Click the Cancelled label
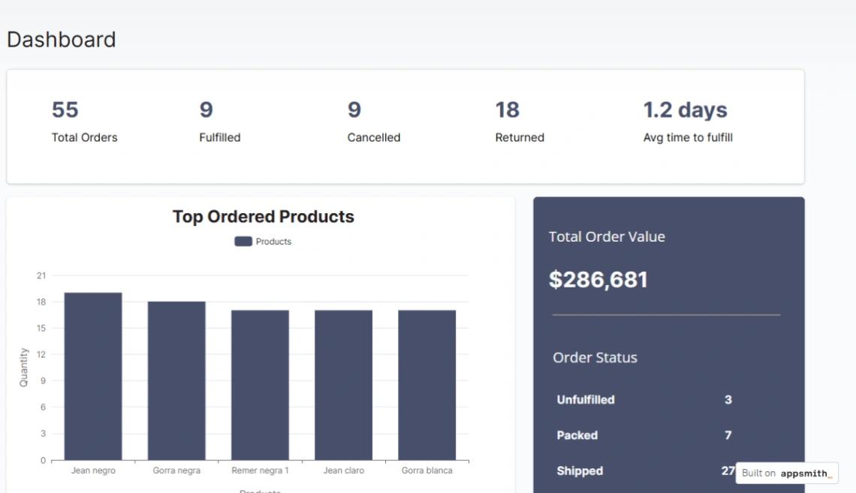This screenshot has height=493, width=856. pyautogui.click(x=374, y=137)
